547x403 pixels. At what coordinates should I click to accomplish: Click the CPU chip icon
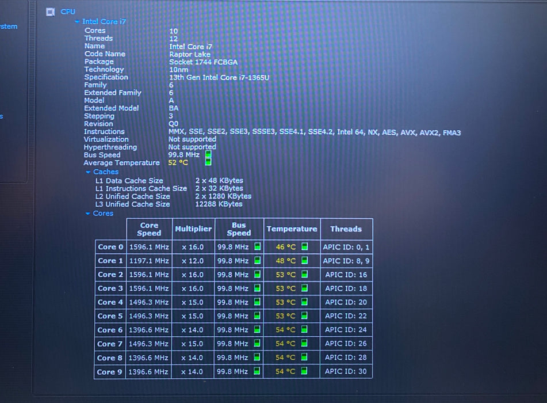coord(50,12)
